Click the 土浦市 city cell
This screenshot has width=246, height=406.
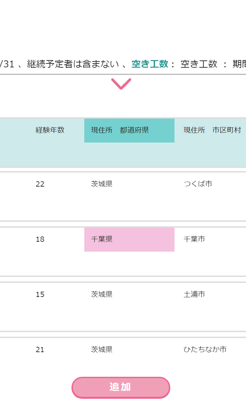[x=194, y=294]
